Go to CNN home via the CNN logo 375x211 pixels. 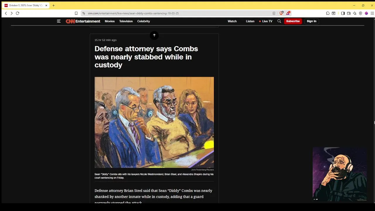[x=70, y=21]
